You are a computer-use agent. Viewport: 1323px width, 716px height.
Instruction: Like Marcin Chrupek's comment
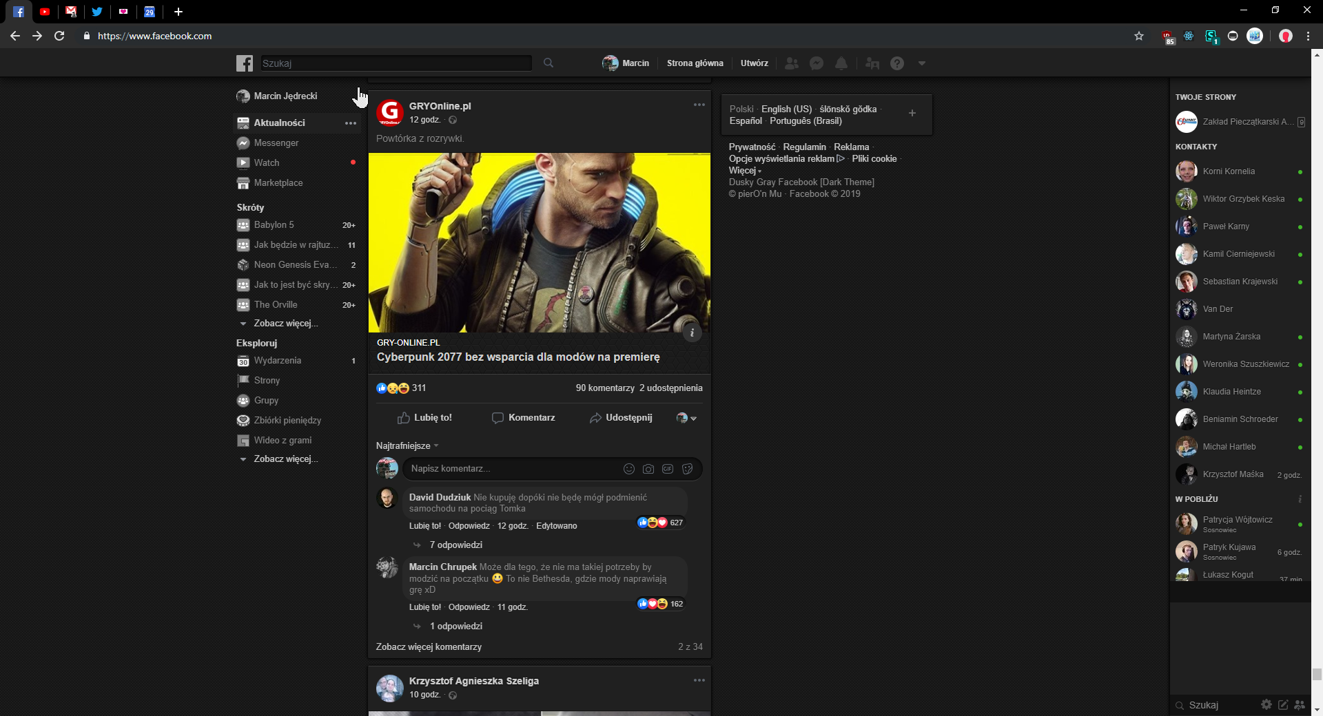click(x=424, y=607)
